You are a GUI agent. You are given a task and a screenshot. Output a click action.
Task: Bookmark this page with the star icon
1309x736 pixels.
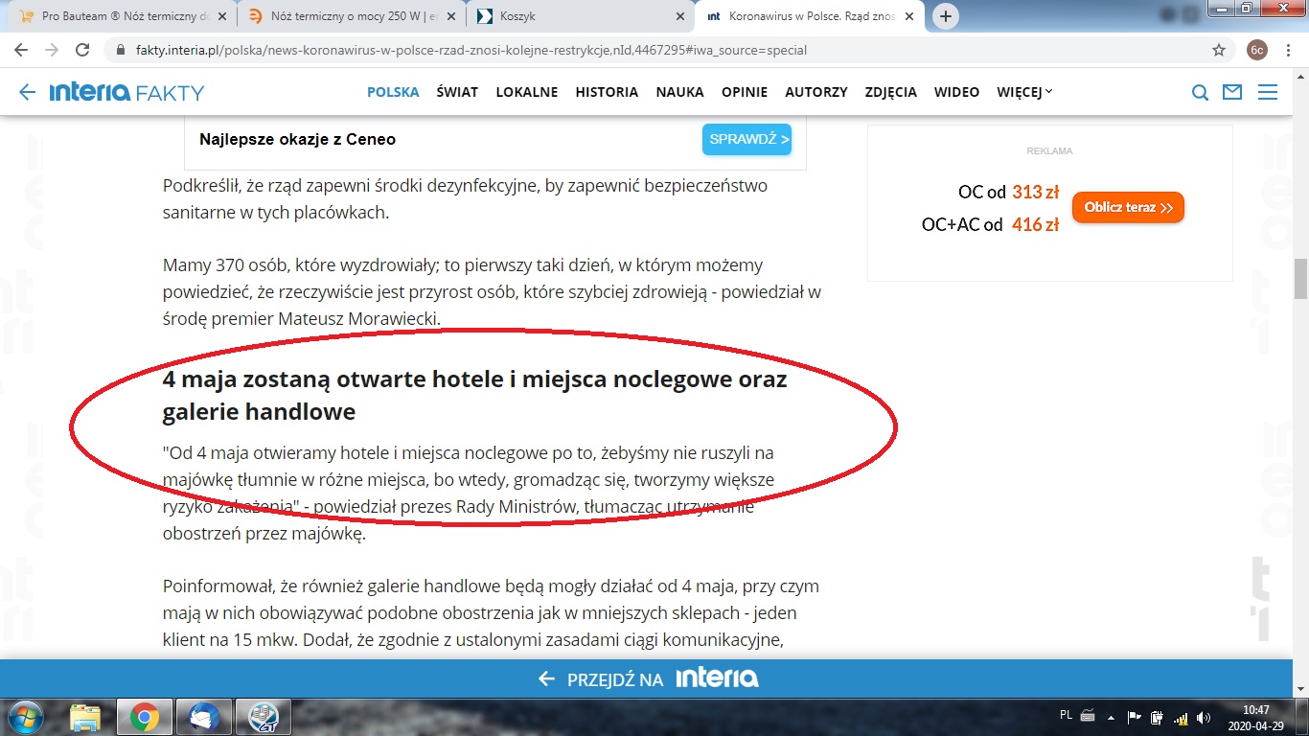click(1219, 50)
